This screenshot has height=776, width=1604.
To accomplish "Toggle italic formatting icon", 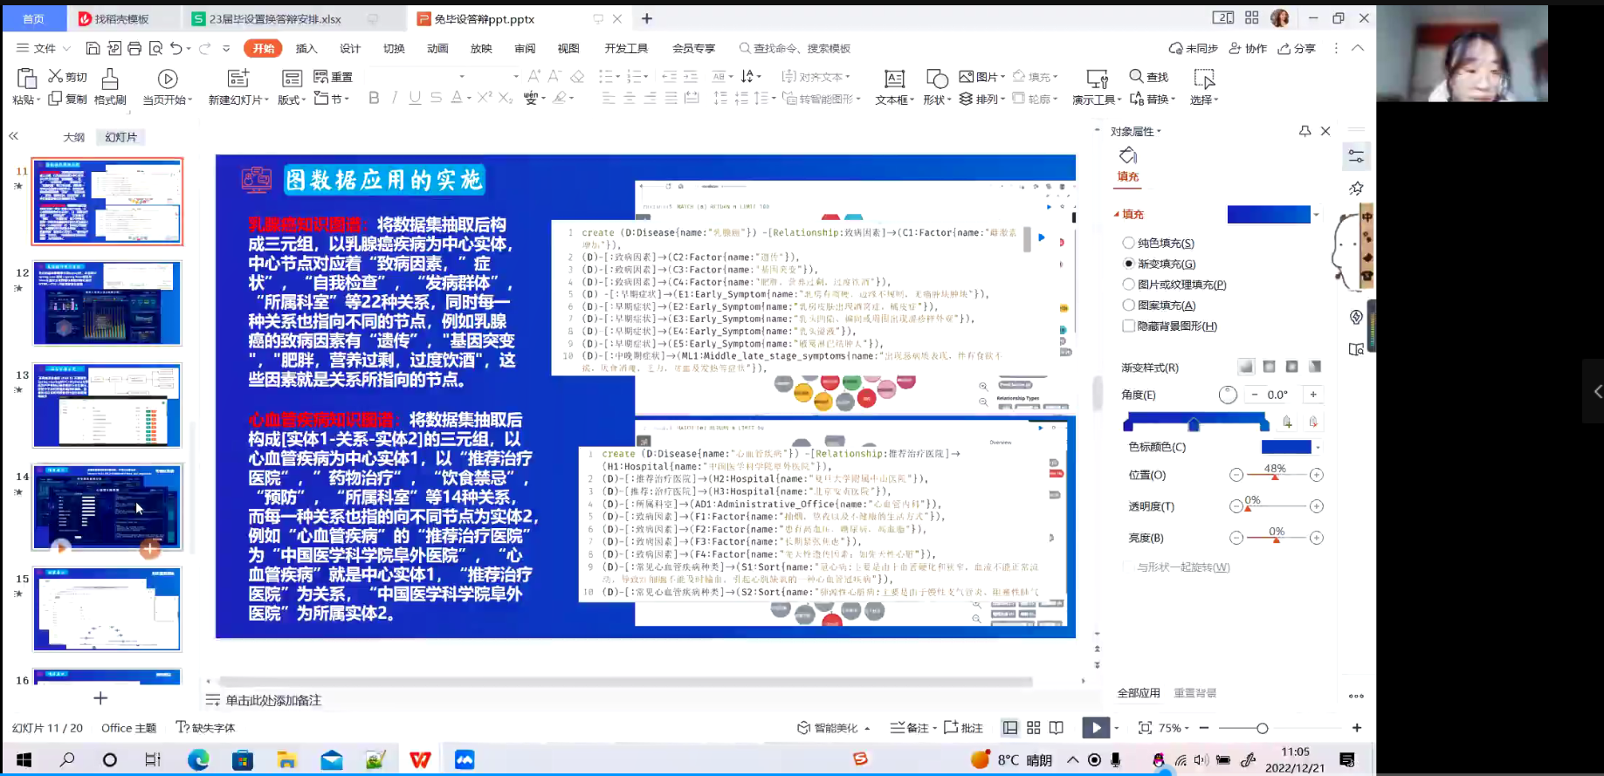I will click(x=395, y=98).
